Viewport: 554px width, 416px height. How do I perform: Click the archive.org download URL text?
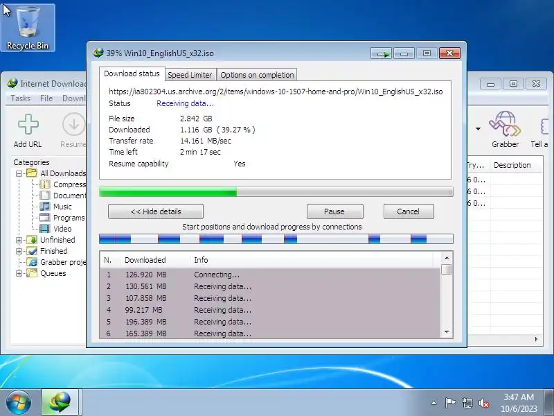276,92
